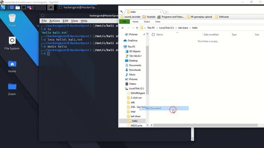The width and height of the screenshot is (264, 148).
Task: Click 'Local Disk (C:)' in the address breadcrumb
Action: (167, 28)
